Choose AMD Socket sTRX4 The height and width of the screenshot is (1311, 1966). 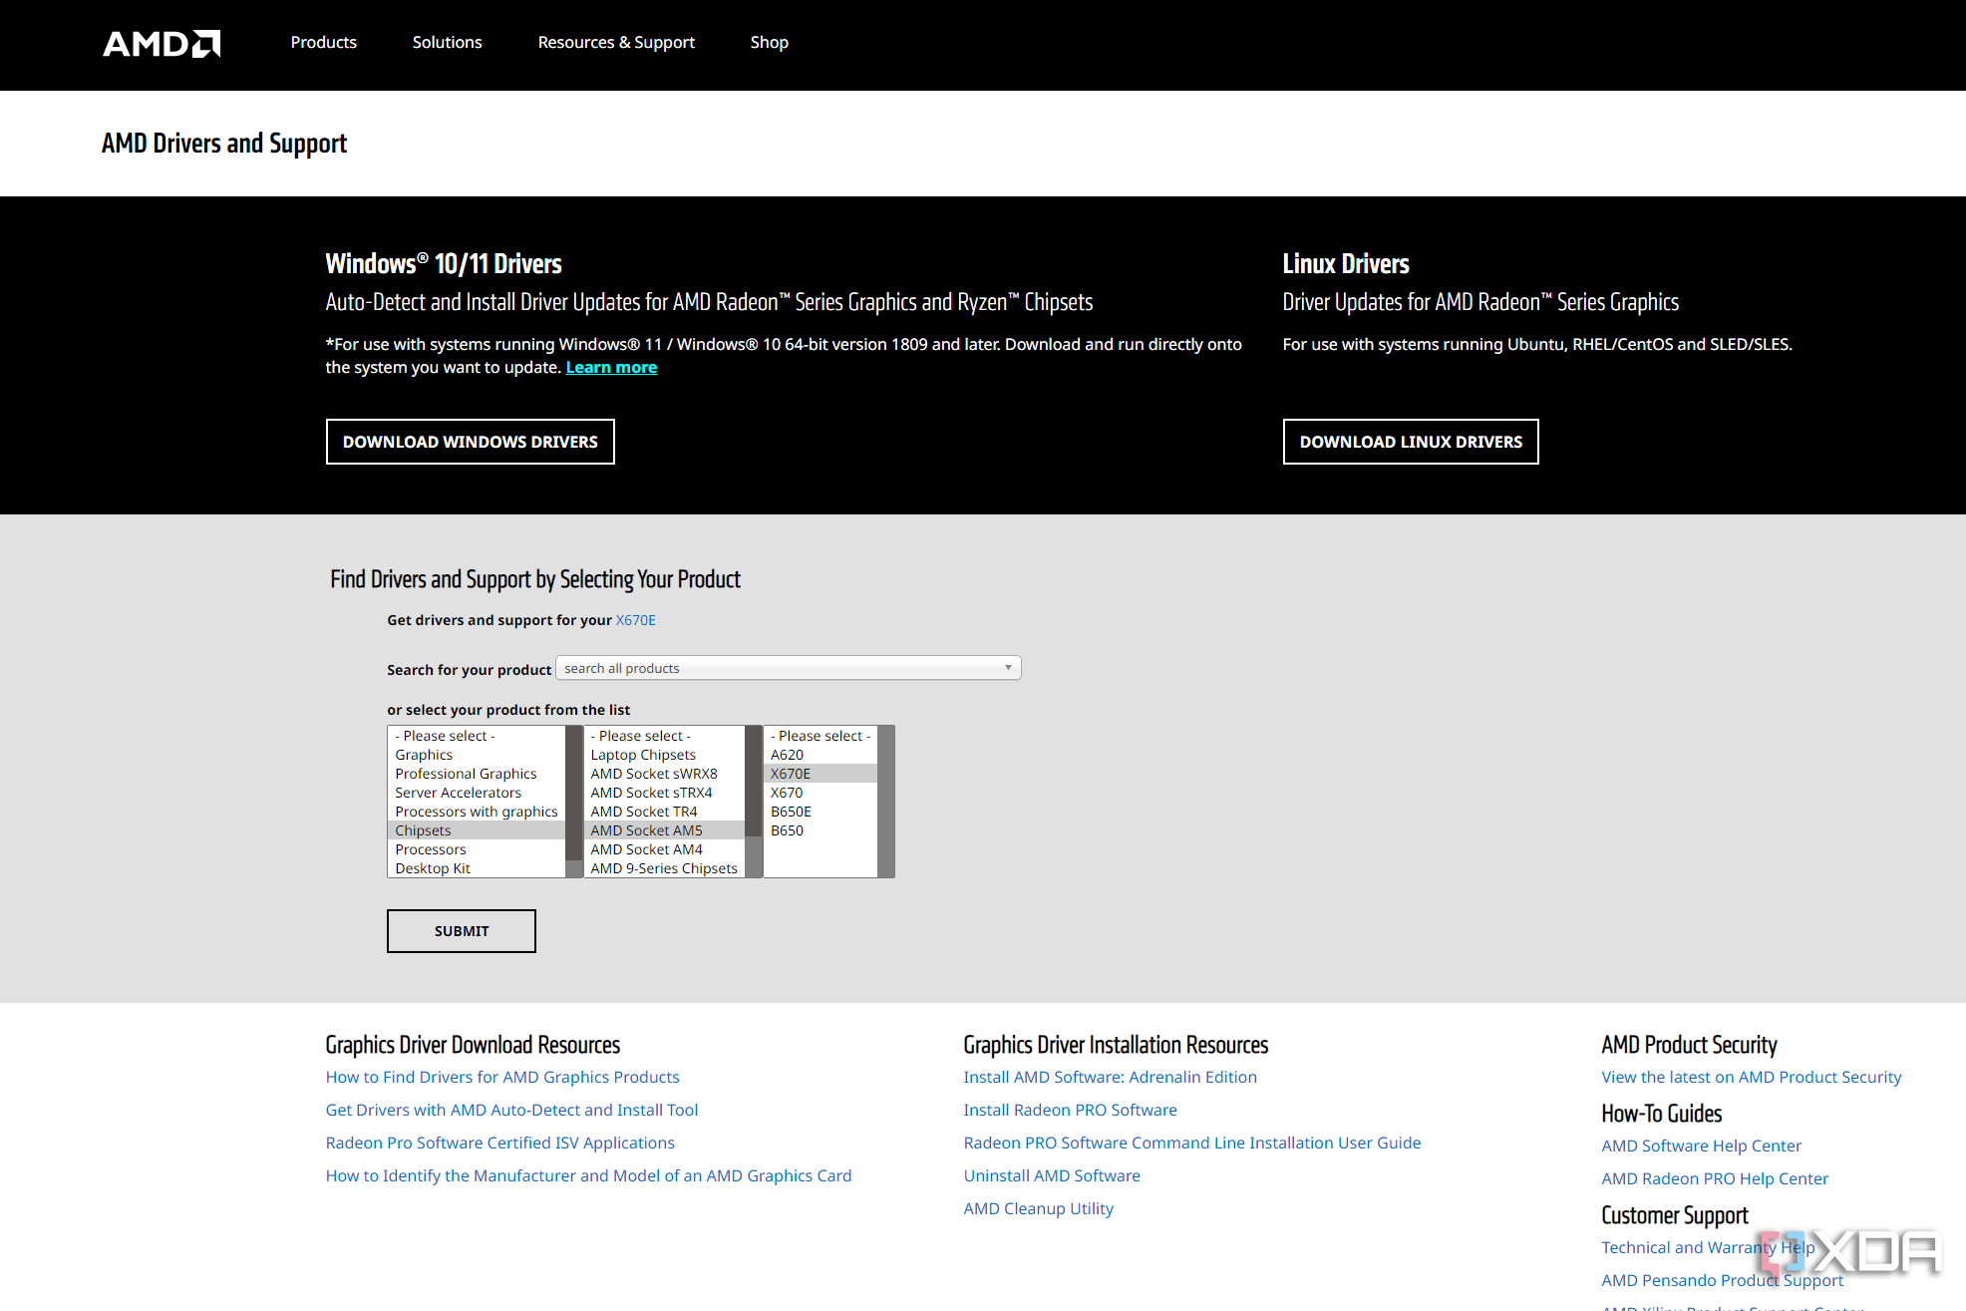(x=665, y=793)
